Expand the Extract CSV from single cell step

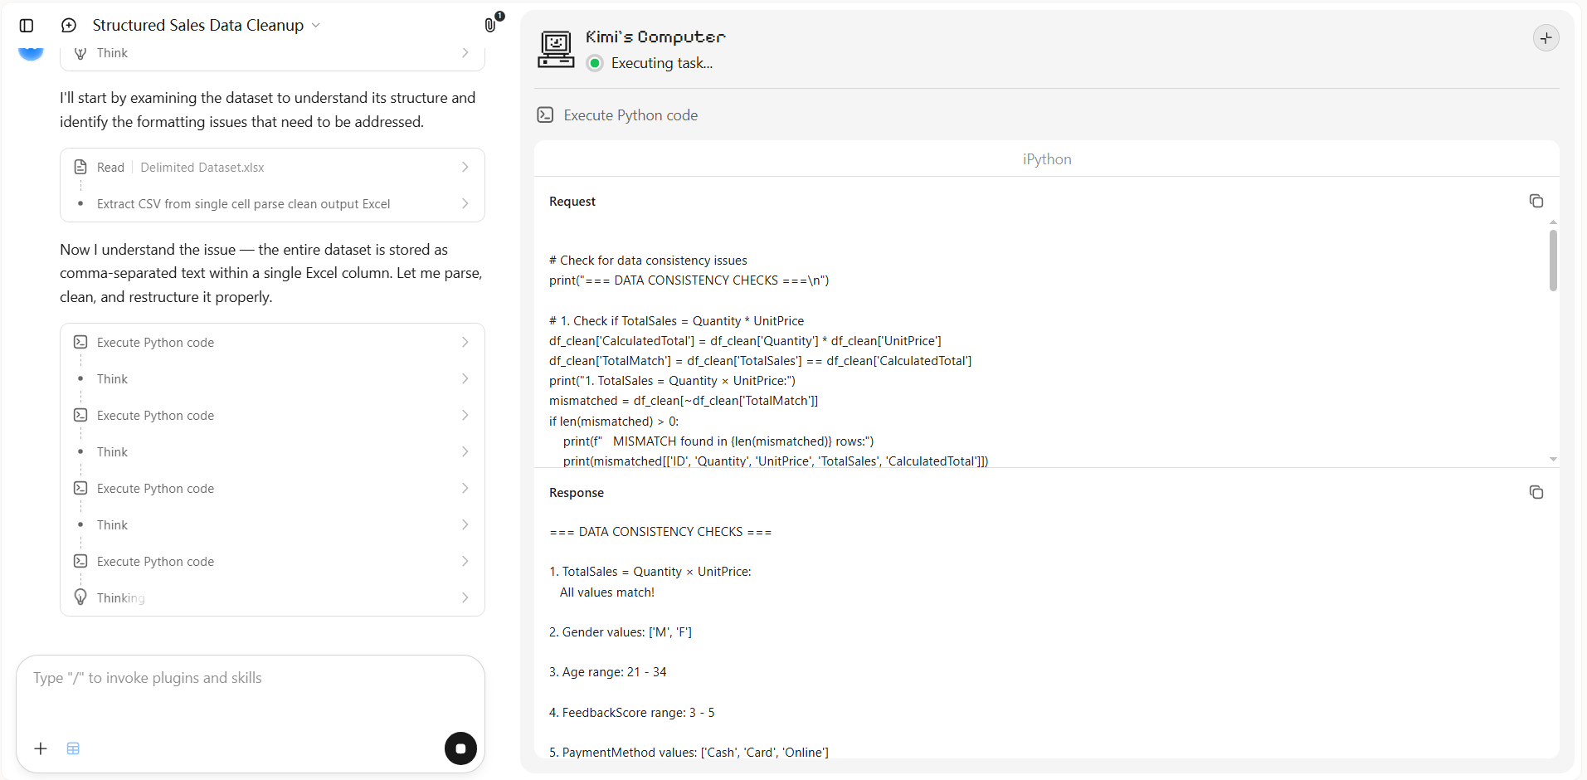click(x=272, y=204)
